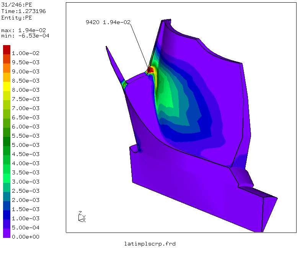Click the red peak strain hotspot on model
Screen dimensions: 300x257
point(151,70)
